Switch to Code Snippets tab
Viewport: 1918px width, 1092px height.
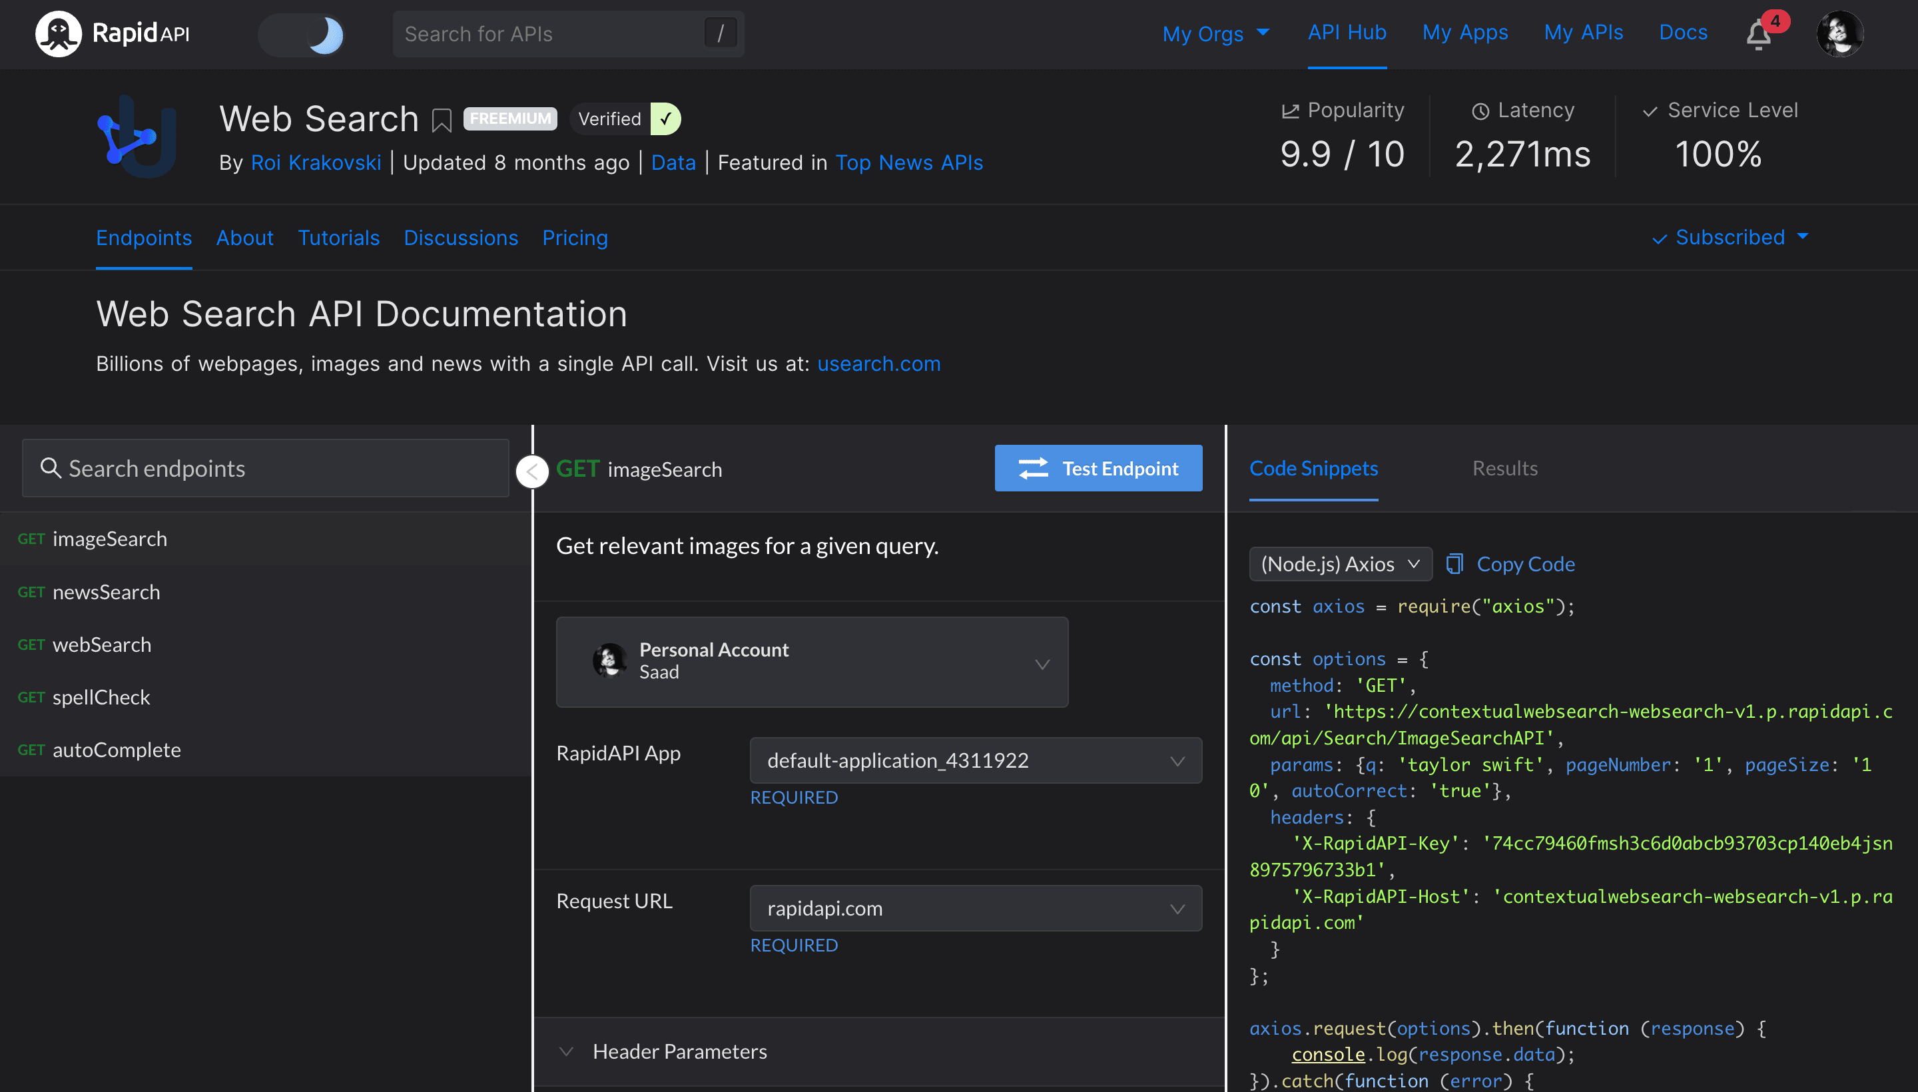[1313, 468]
